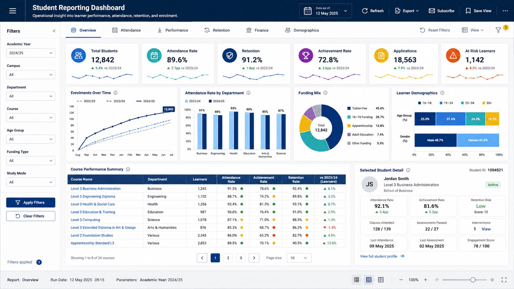The height and width of the screenshot is (289, 514).
Task: Enter fullscreen mode
Action: (504, 280)
